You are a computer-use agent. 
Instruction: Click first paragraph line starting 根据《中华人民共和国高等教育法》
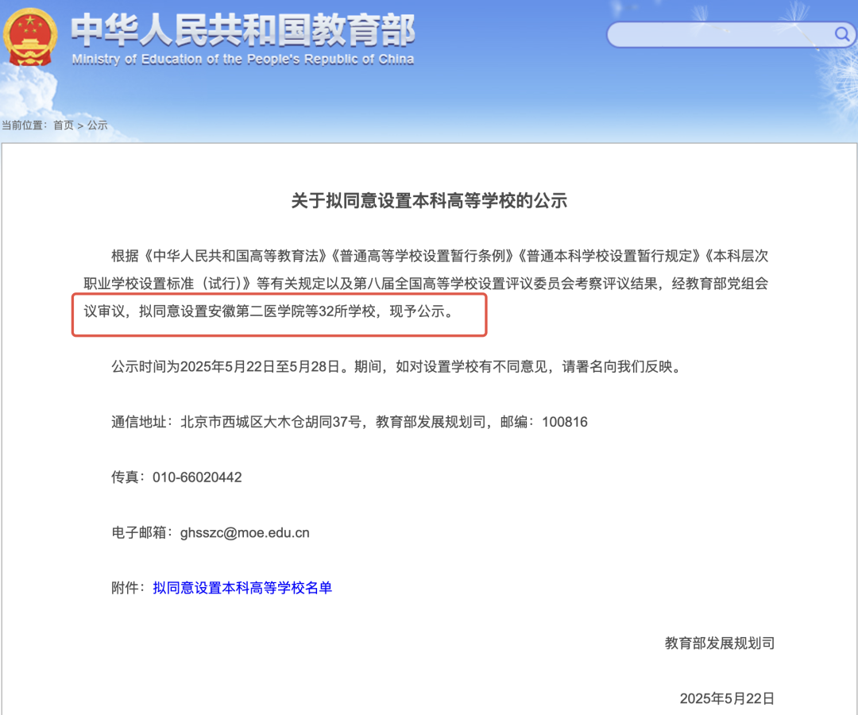(440, 256)
